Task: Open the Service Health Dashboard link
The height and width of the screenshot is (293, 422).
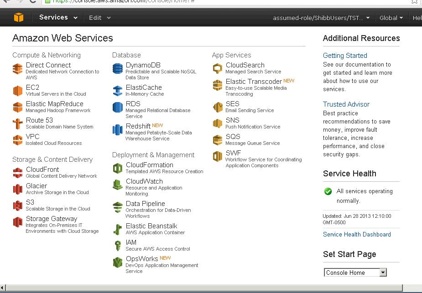Action: pyautogui.click(x=357, y=234)
